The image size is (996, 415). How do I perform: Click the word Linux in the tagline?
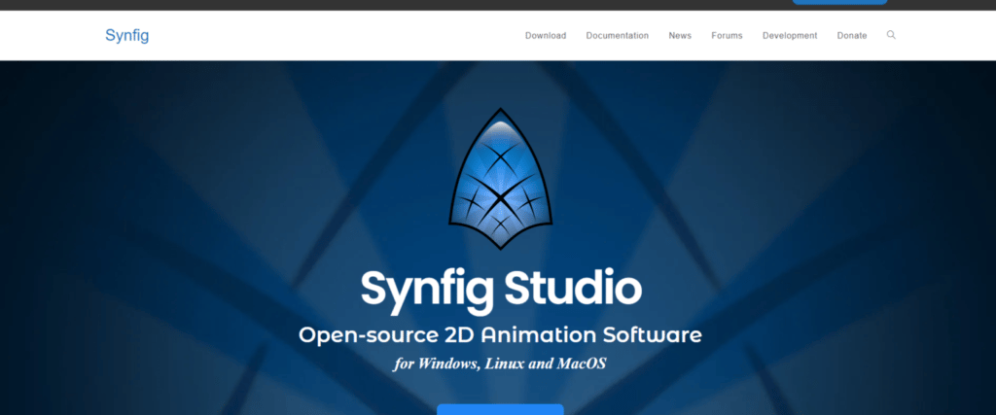click(513, 364)
